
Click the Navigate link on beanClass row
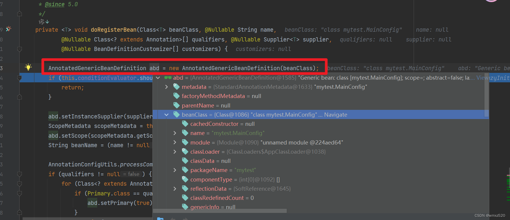coord(335,115)
